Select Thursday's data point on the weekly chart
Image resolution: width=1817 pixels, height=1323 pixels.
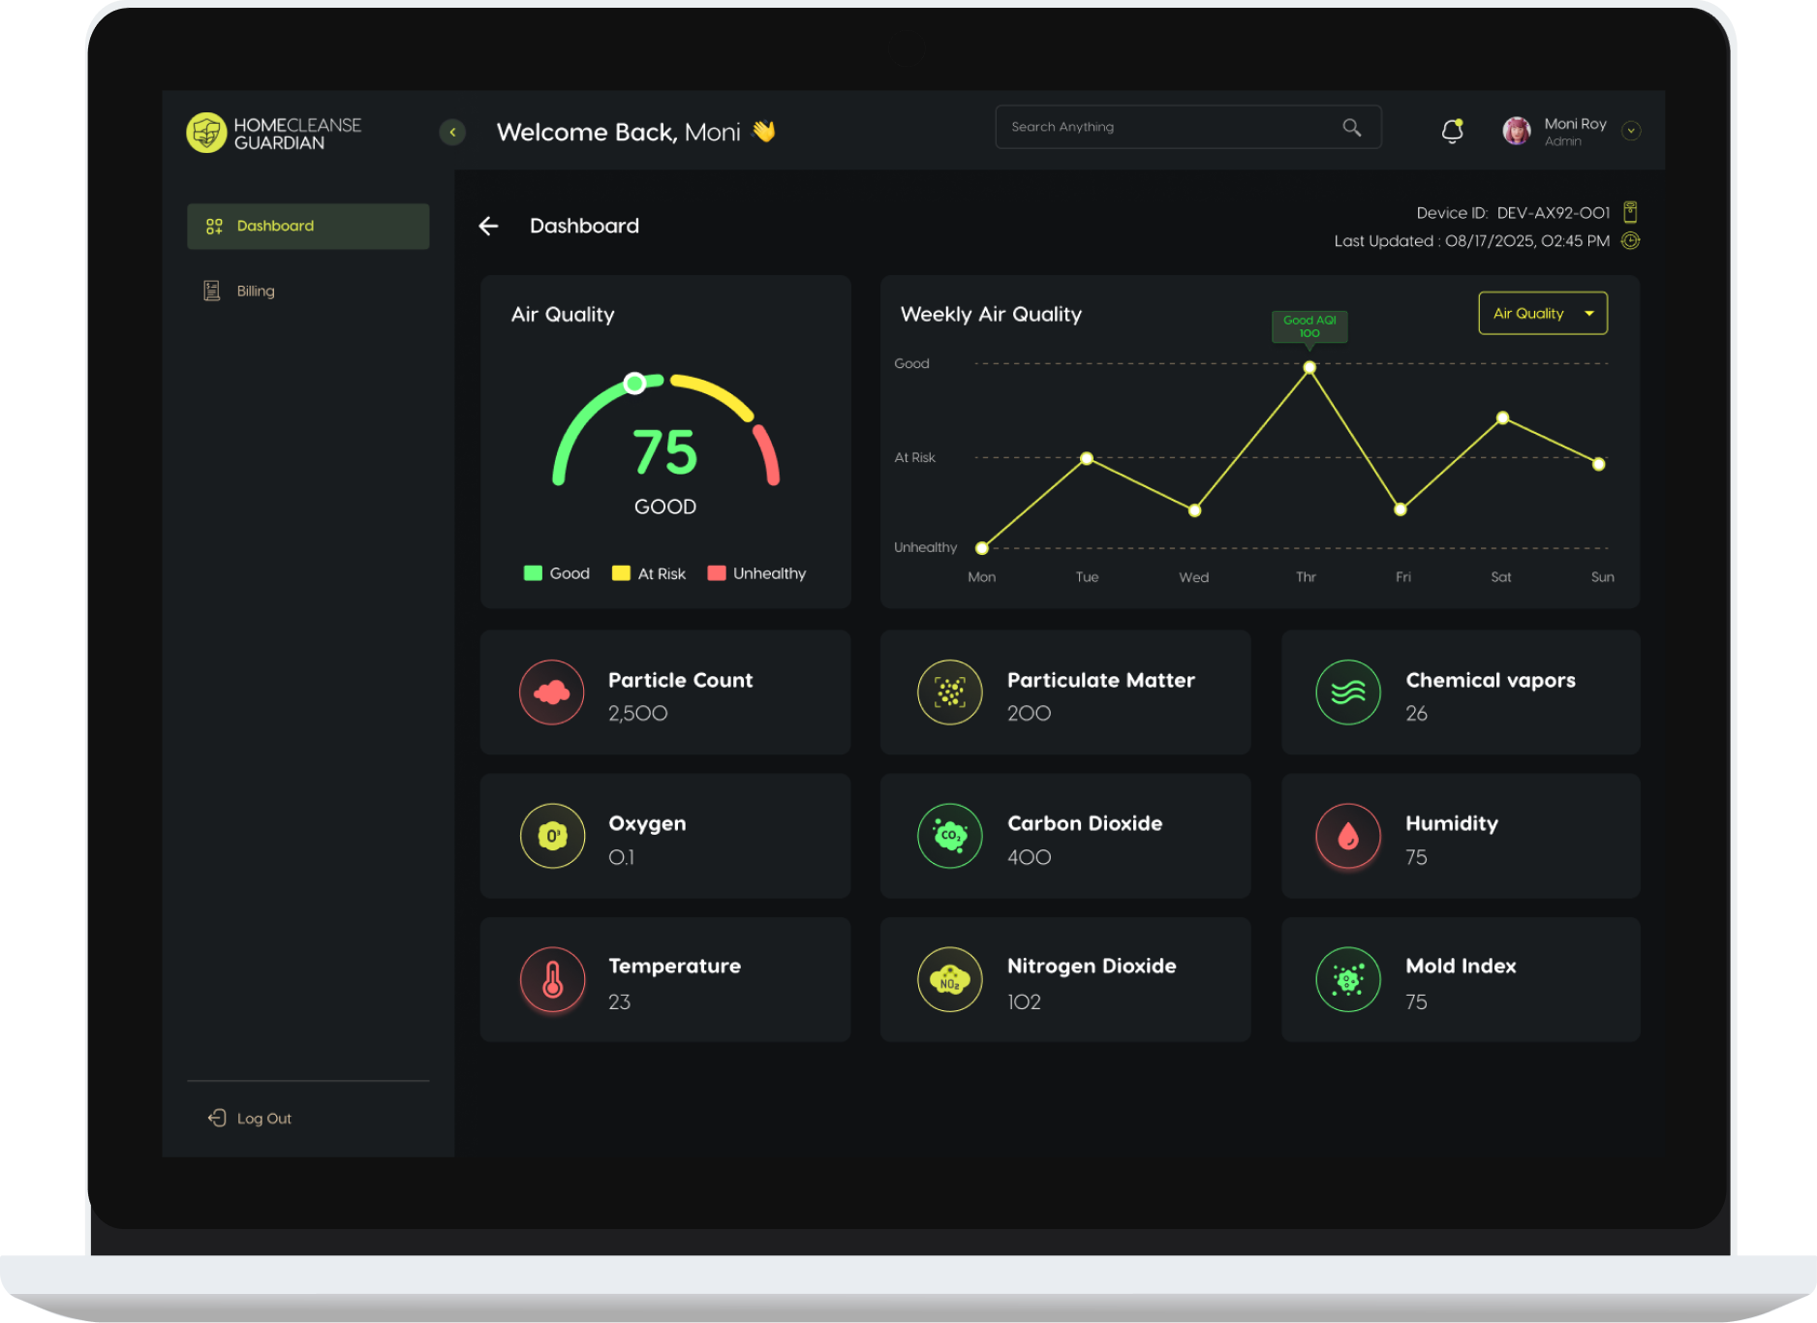pos(1309,368)
